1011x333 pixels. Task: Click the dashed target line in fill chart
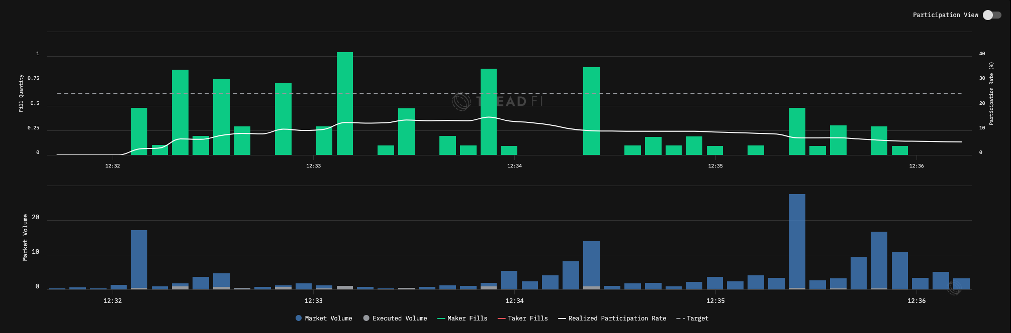tap(509, 93)
